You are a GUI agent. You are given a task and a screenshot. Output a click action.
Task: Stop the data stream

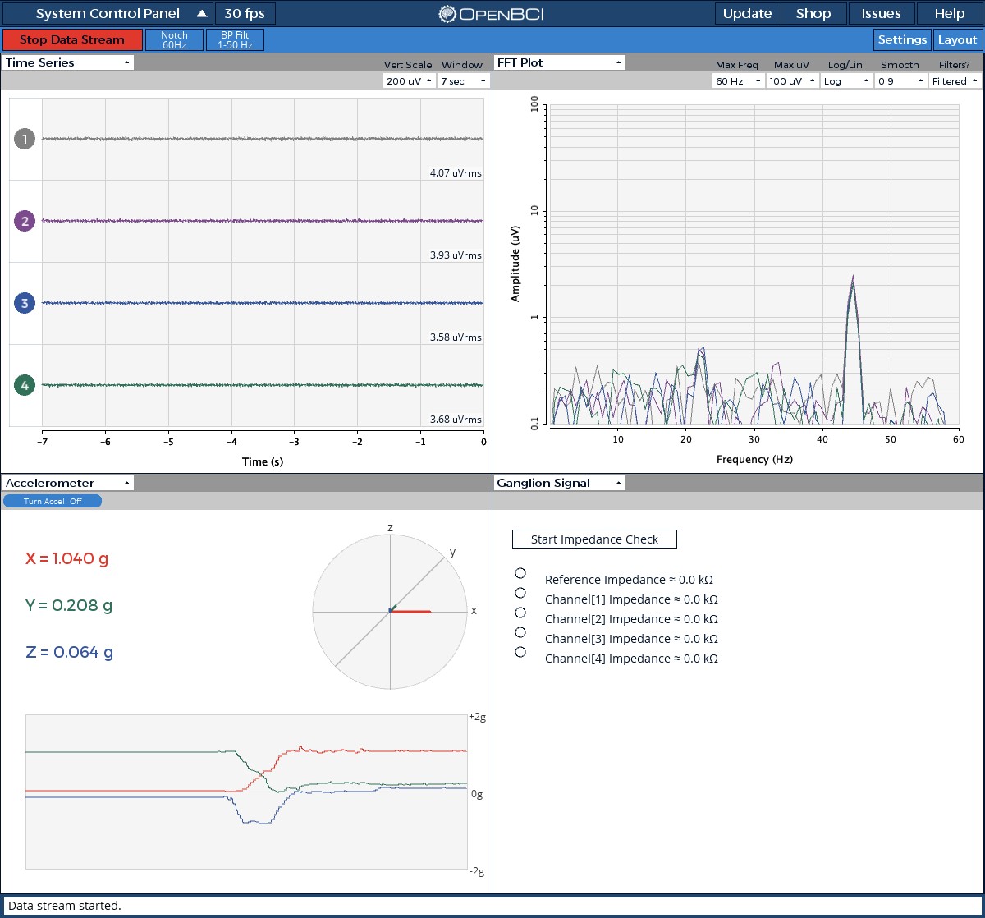point(72,39)
